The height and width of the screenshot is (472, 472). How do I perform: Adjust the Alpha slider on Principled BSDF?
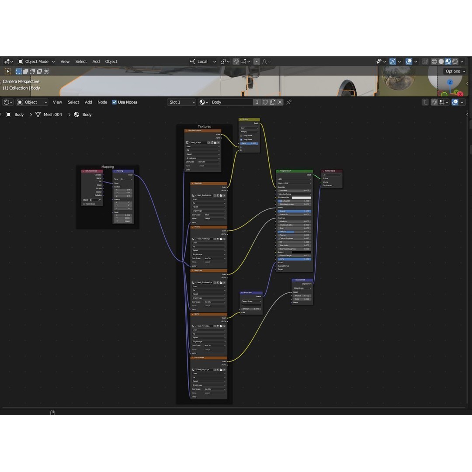click(295, 259)
